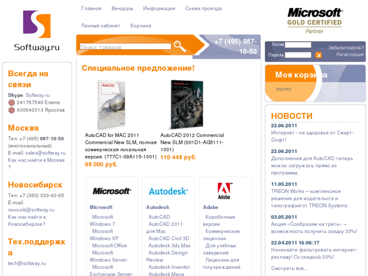
Task: Open Лицензии для госучреждений link
Action: tap(222, 263)
